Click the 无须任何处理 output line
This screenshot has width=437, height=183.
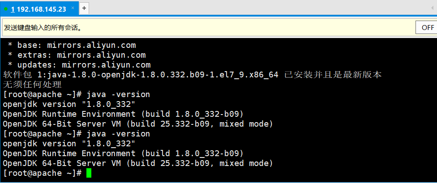click(32, 85)
